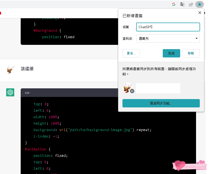Open the 資料夾 folder dropdown
Viewport: 210px width, 174px height.
pos(168,38)
